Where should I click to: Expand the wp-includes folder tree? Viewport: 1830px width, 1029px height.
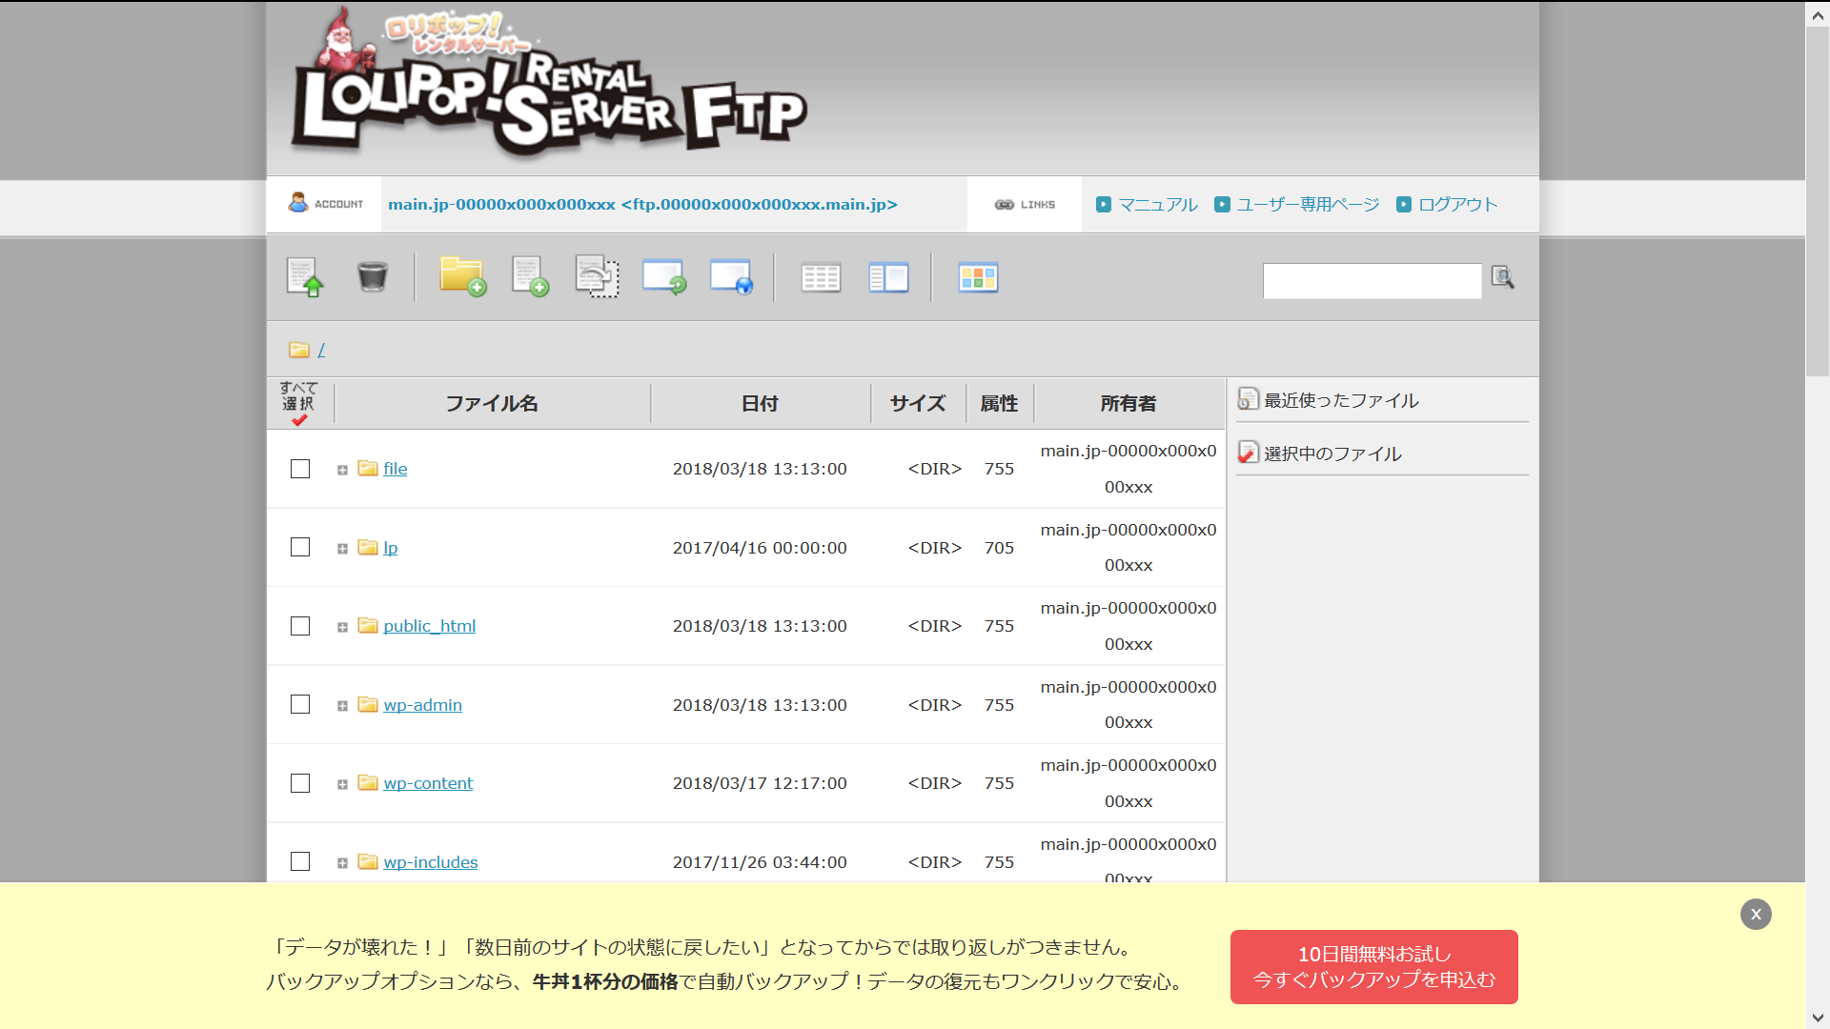tap(342, 863)
